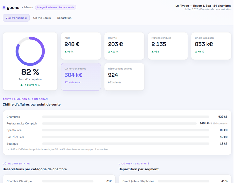Click the Intégration Mews lecture seule badge
Image resolution: width=235 pixels, height=183 pixels.
[56, 7]
